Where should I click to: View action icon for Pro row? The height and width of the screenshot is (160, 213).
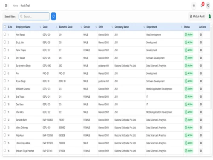pyautogui.click(x=201, y=73)
